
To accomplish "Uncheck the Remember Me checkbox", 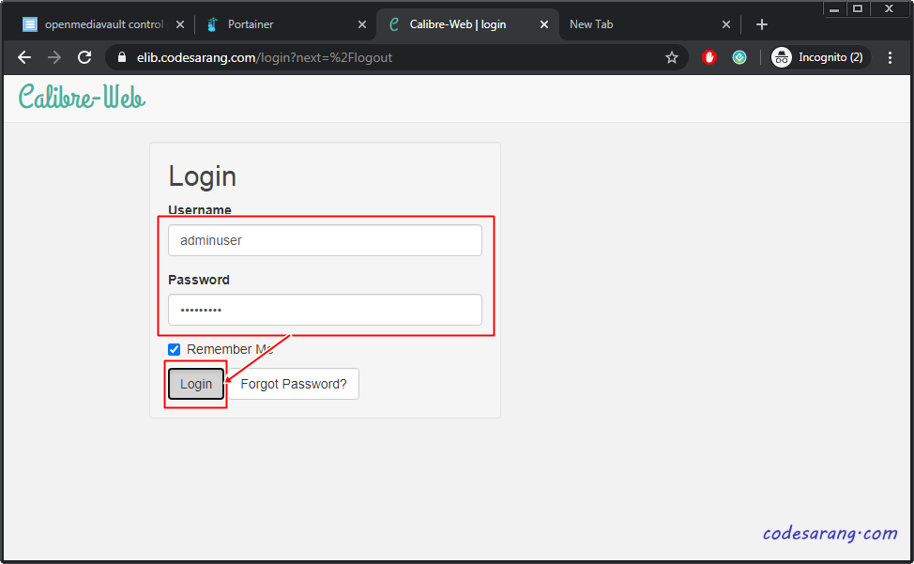I will pyautogui.click(x=174, y=349).
